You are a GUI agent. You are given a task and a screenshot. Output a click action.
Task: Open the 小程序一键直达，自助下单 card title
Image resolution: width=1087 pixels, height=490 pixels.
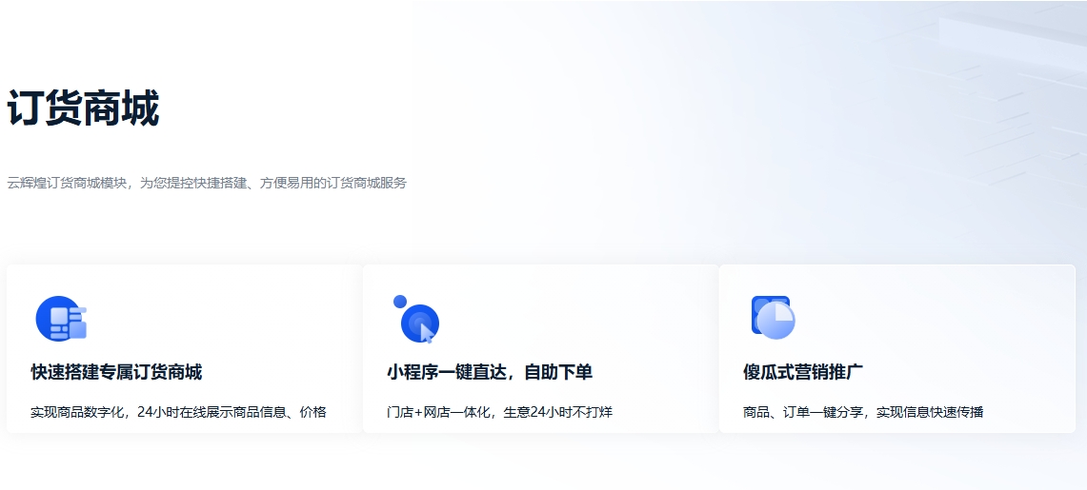[x=490, y=372]
